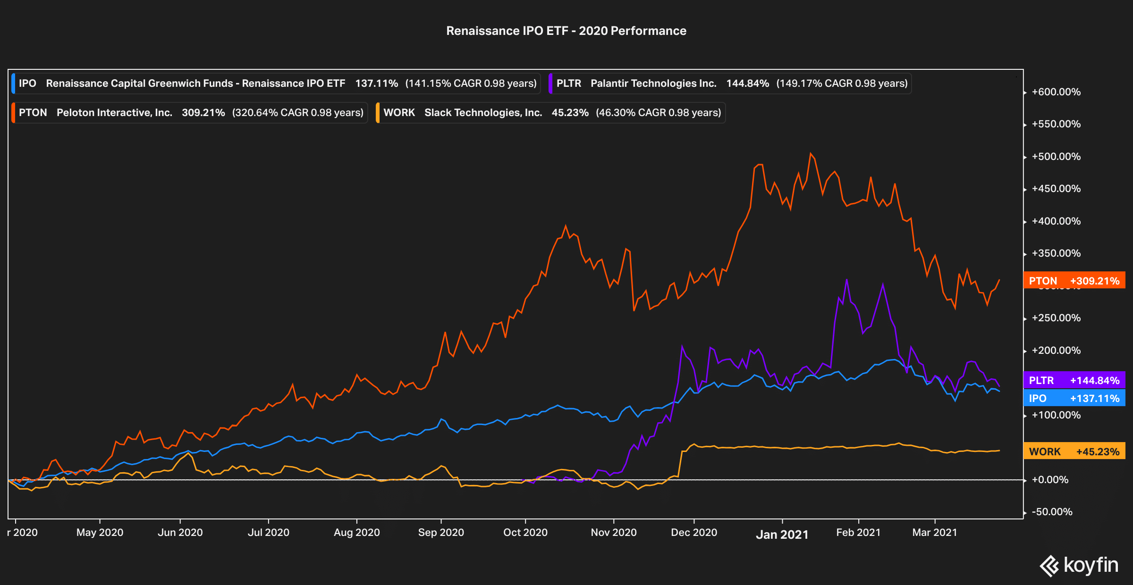Viewport: 1133px width, 585px height.
Task: Click the 149.17% CAGR text for PLTR
Action: click(842, 84)
